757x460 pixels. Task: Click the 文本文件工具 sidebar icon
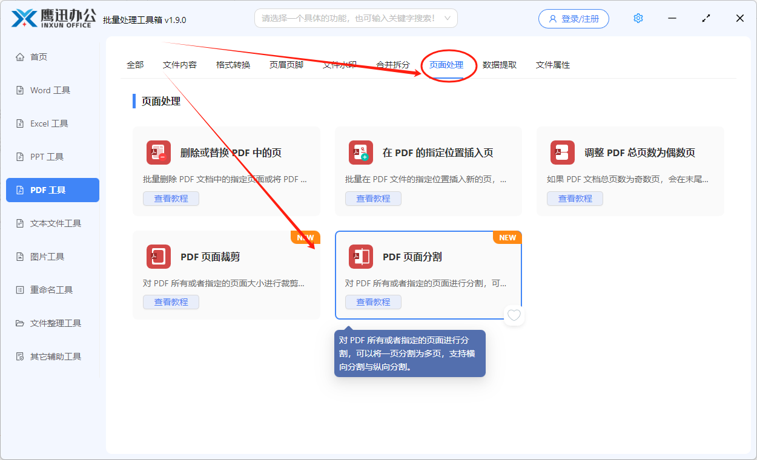click(x=19, y=223)
